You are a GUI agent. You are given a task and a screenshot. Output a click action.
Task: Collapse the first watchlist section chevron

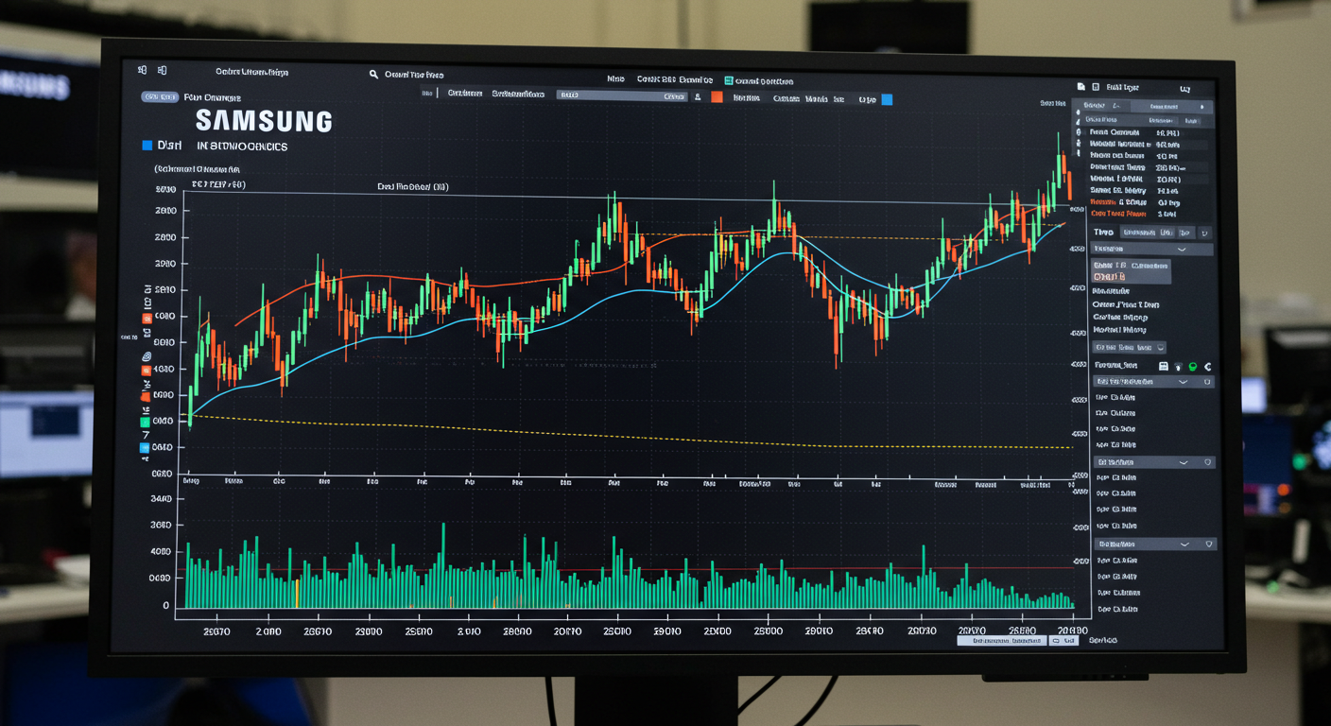coord(1183,382)
